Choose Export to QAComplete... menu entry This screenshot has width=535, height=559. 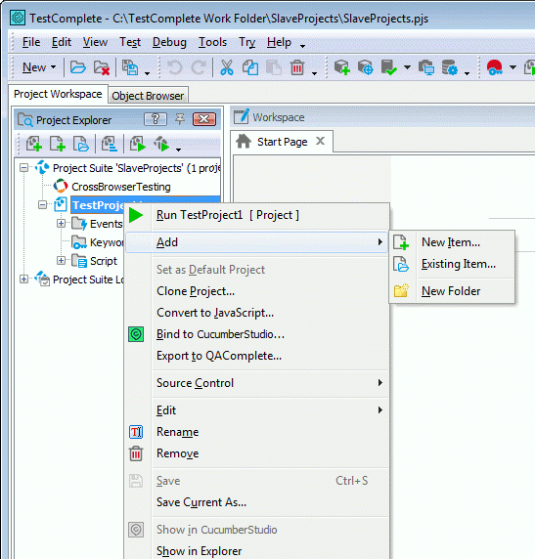tap(257, 356)
